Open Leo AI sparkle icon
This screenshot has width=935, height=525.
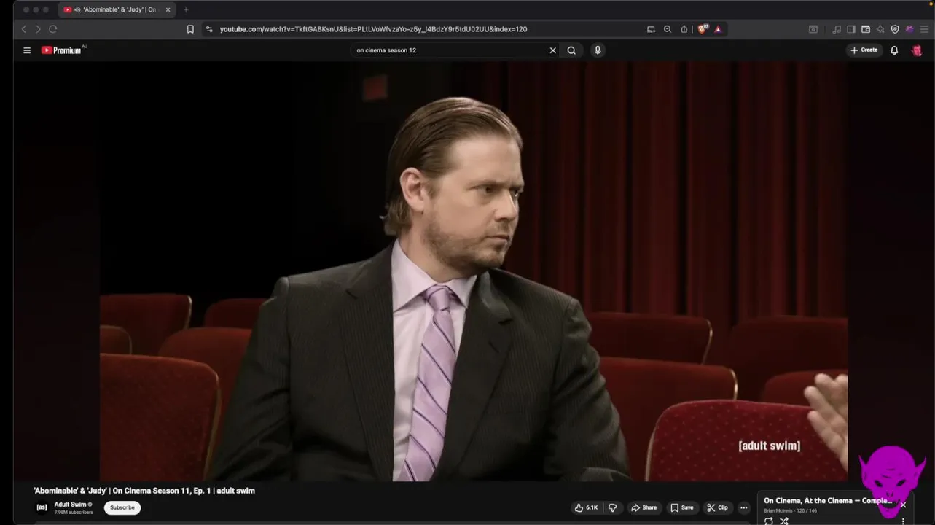pyautogui.click(x=880, y=29)
